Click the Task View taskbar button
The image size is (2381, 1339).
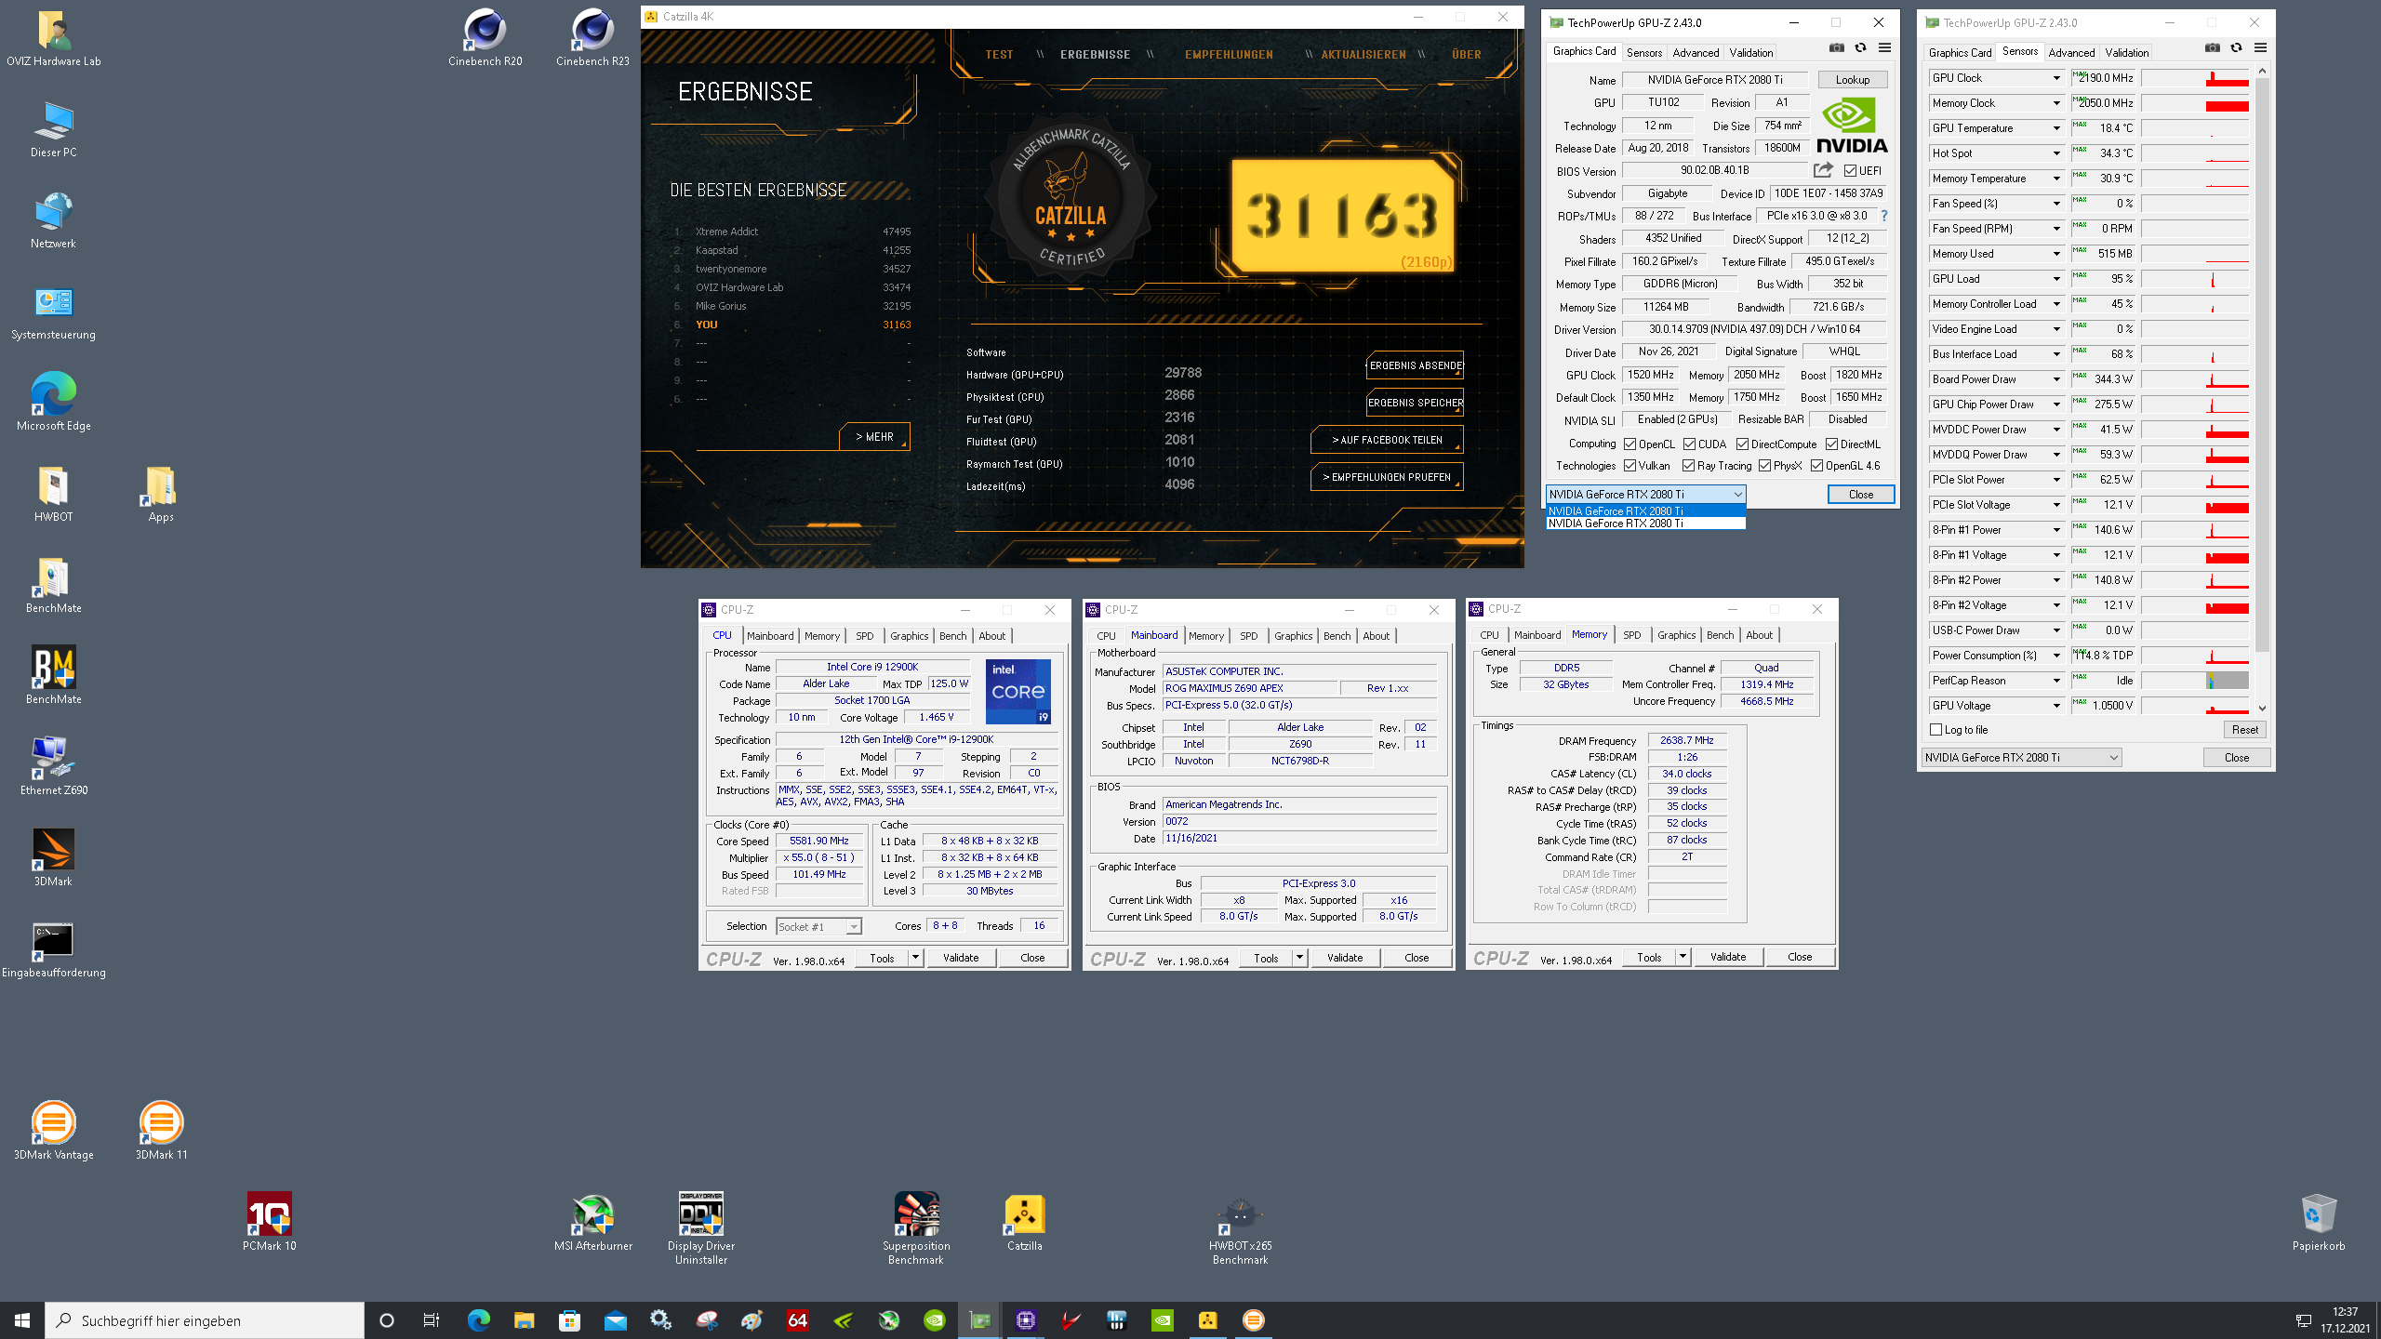[x=432, y=1319]
